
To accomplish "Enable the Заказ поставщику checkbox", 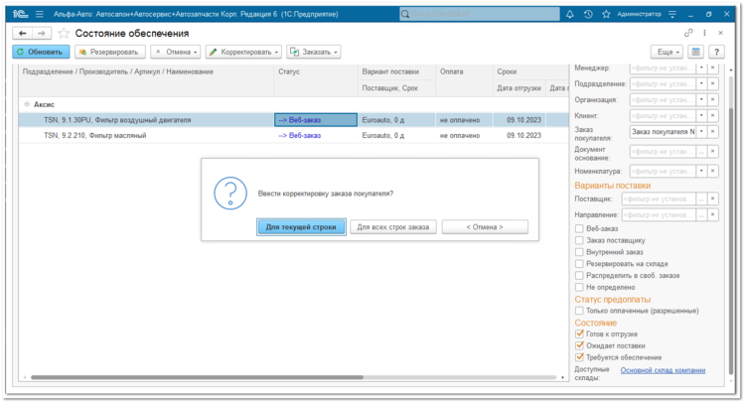I will click(579, 240).
